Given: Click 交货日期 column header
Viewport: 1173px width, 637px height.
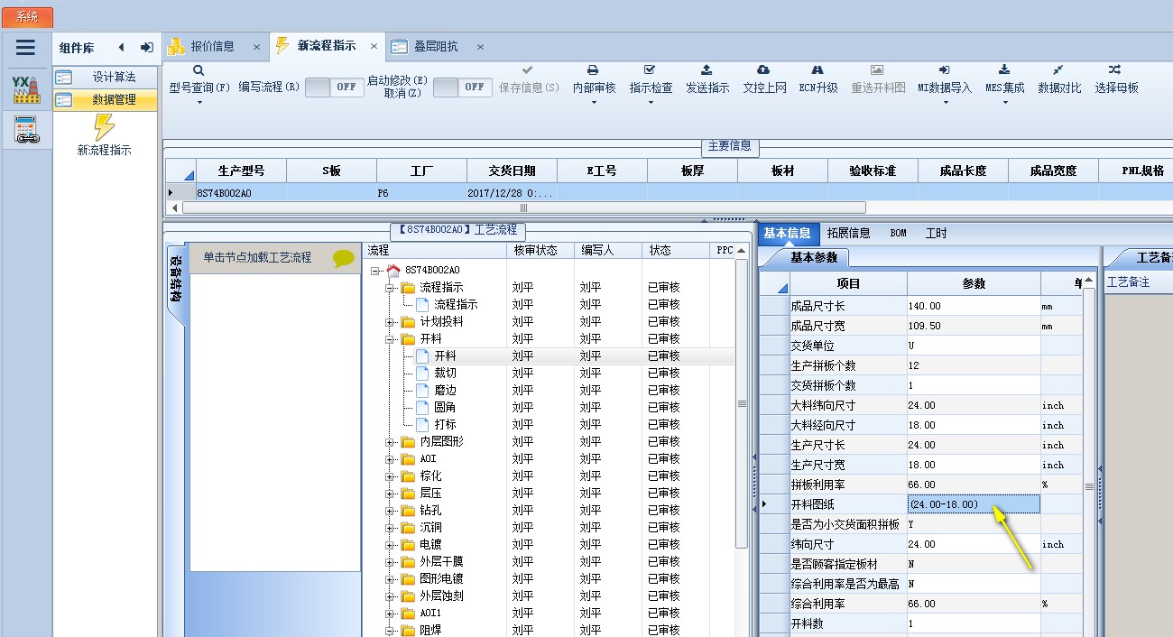Looking at the screenshot, I should 513,171.
